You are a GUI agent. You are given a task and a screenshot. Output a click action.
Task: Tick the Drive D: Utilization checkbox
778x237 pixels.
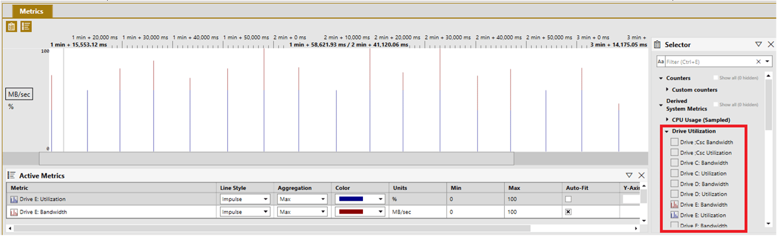point(674,194)
